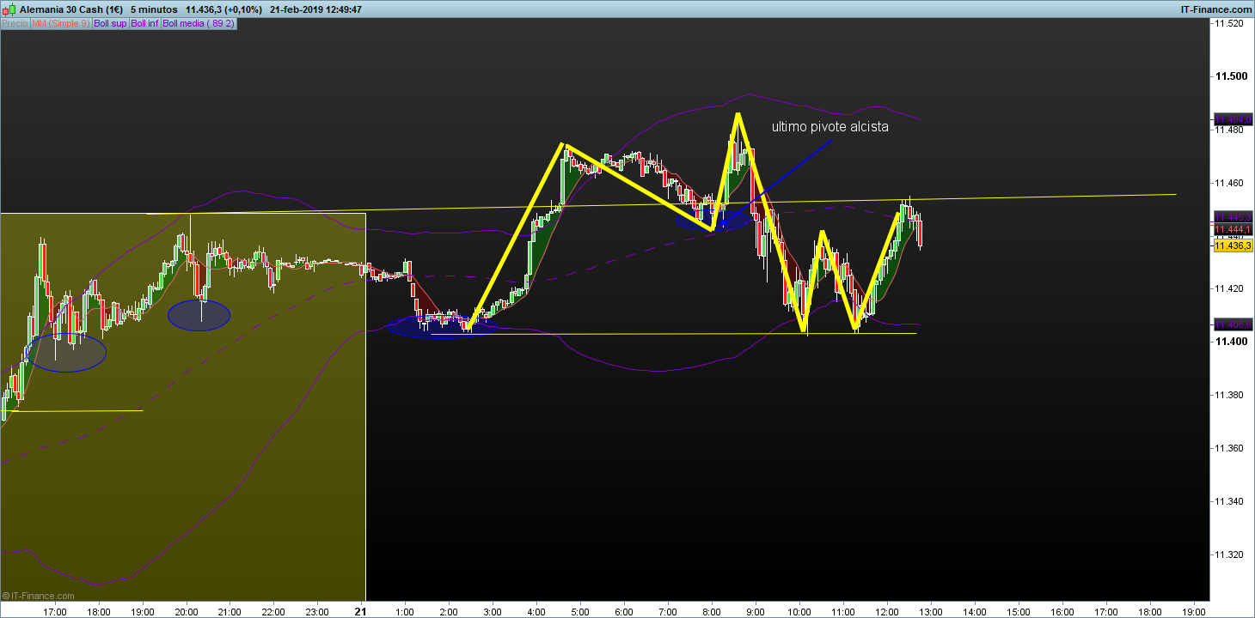Open the Boll inf indicator settings
Viewport: 1255px width, 618px height.
144,24
